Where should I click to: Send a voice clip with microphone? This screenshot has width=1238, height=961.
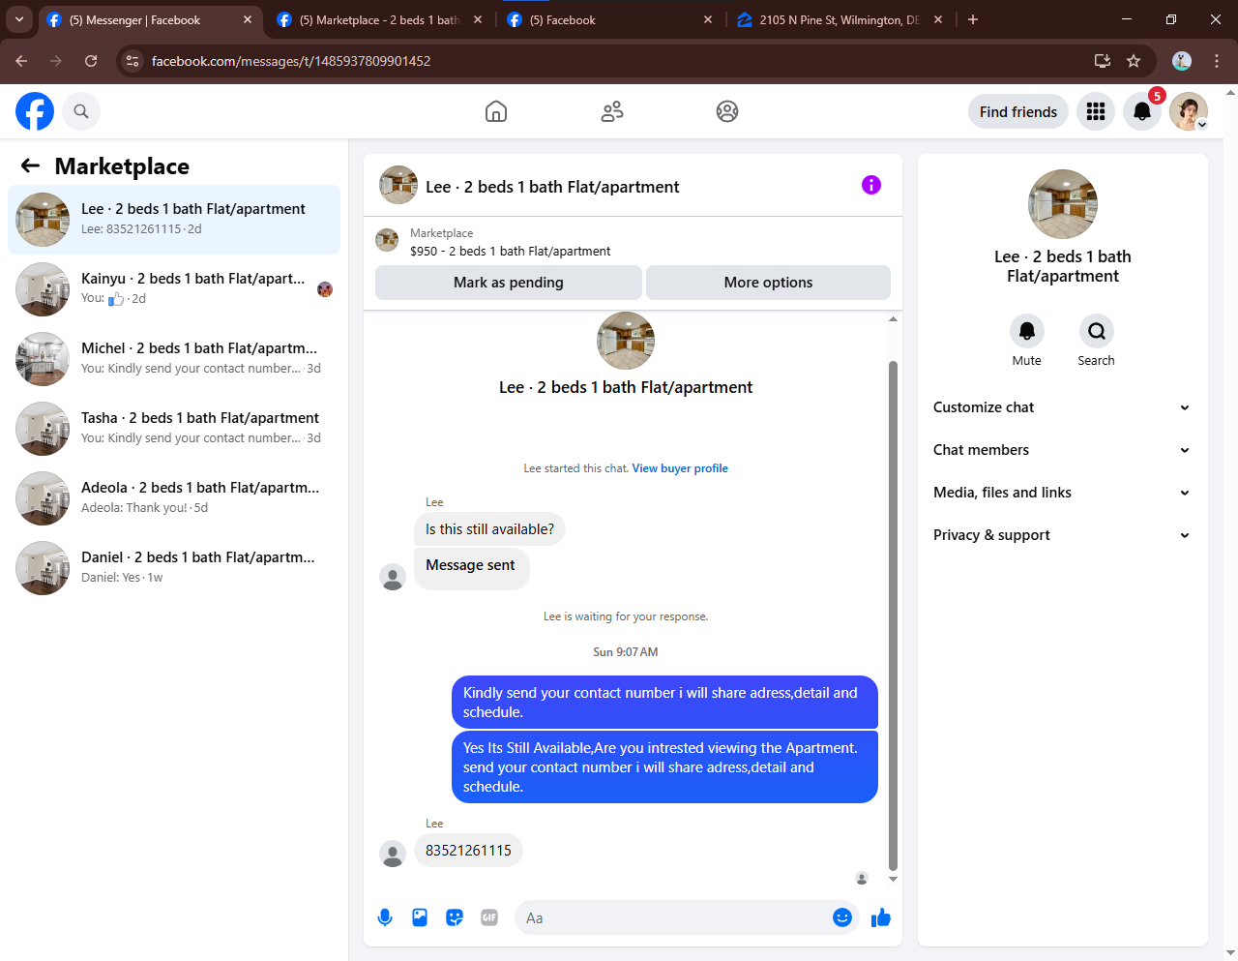point(385,917)
